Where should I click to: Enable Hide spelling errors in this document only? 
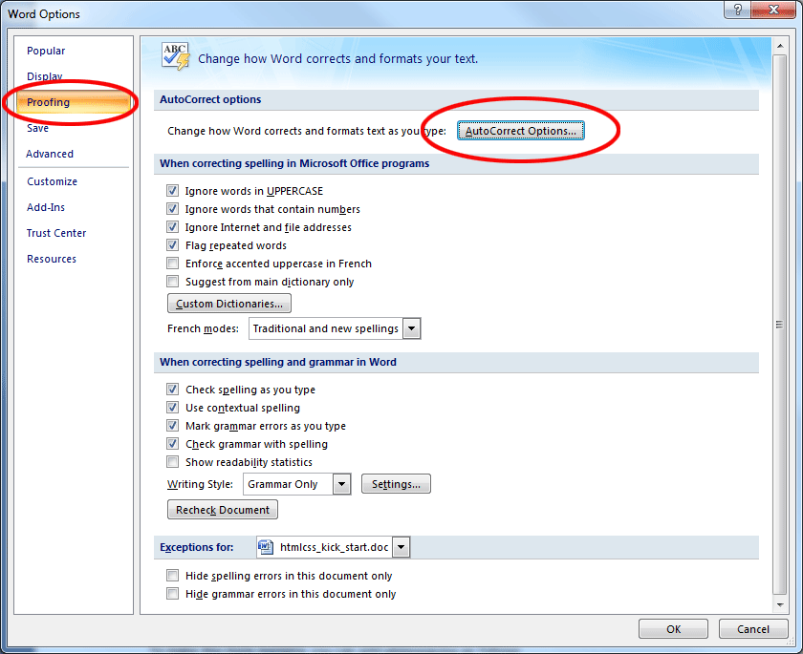coord(173,576)
